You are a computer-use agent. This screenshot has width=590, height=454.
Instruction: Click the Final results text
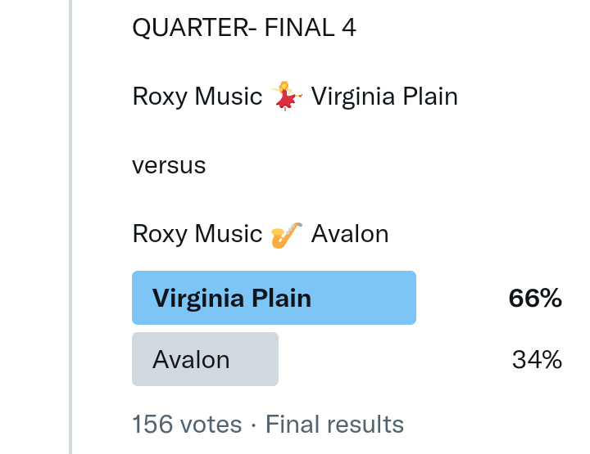click(335, 425)
